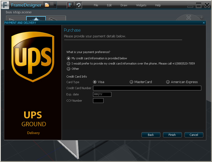Click the Back button

click(x=151, y=135)
